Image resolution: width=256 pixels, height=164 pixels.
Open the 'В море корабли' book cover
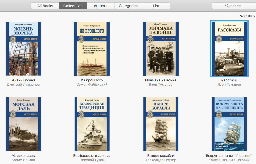click(x=161, y=124)
